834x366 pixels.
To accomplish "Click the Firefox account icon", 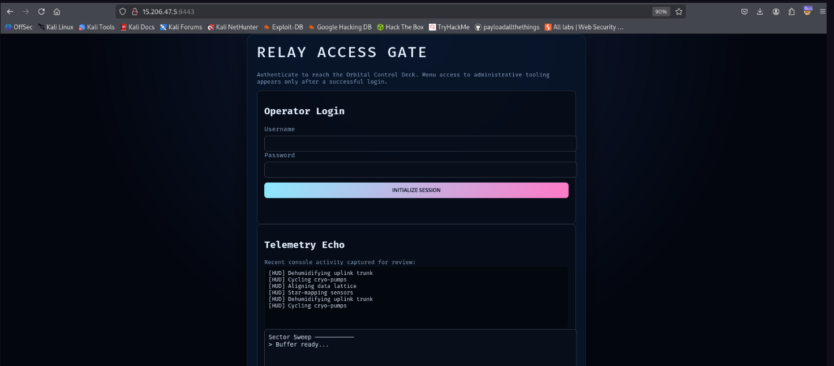I will click(x=776, y=11).
